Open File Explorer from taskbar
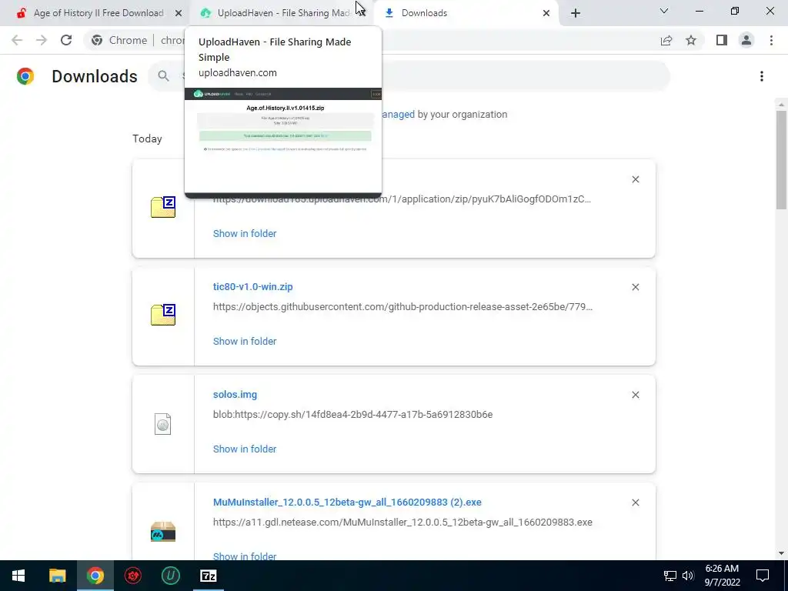 (x=57, y=576)
